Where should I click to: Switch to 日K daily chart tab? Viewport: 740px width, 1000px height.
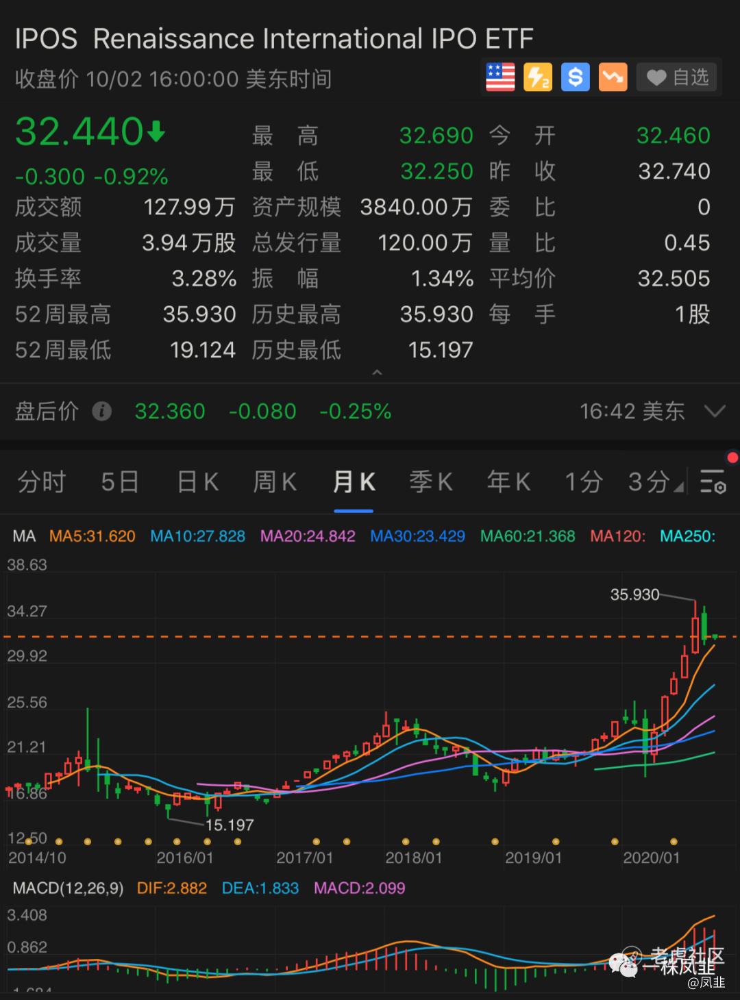coord(197,482)
